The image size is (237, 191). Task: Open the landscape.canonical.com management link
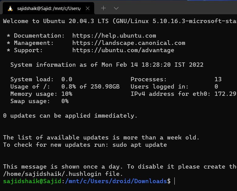129,43
